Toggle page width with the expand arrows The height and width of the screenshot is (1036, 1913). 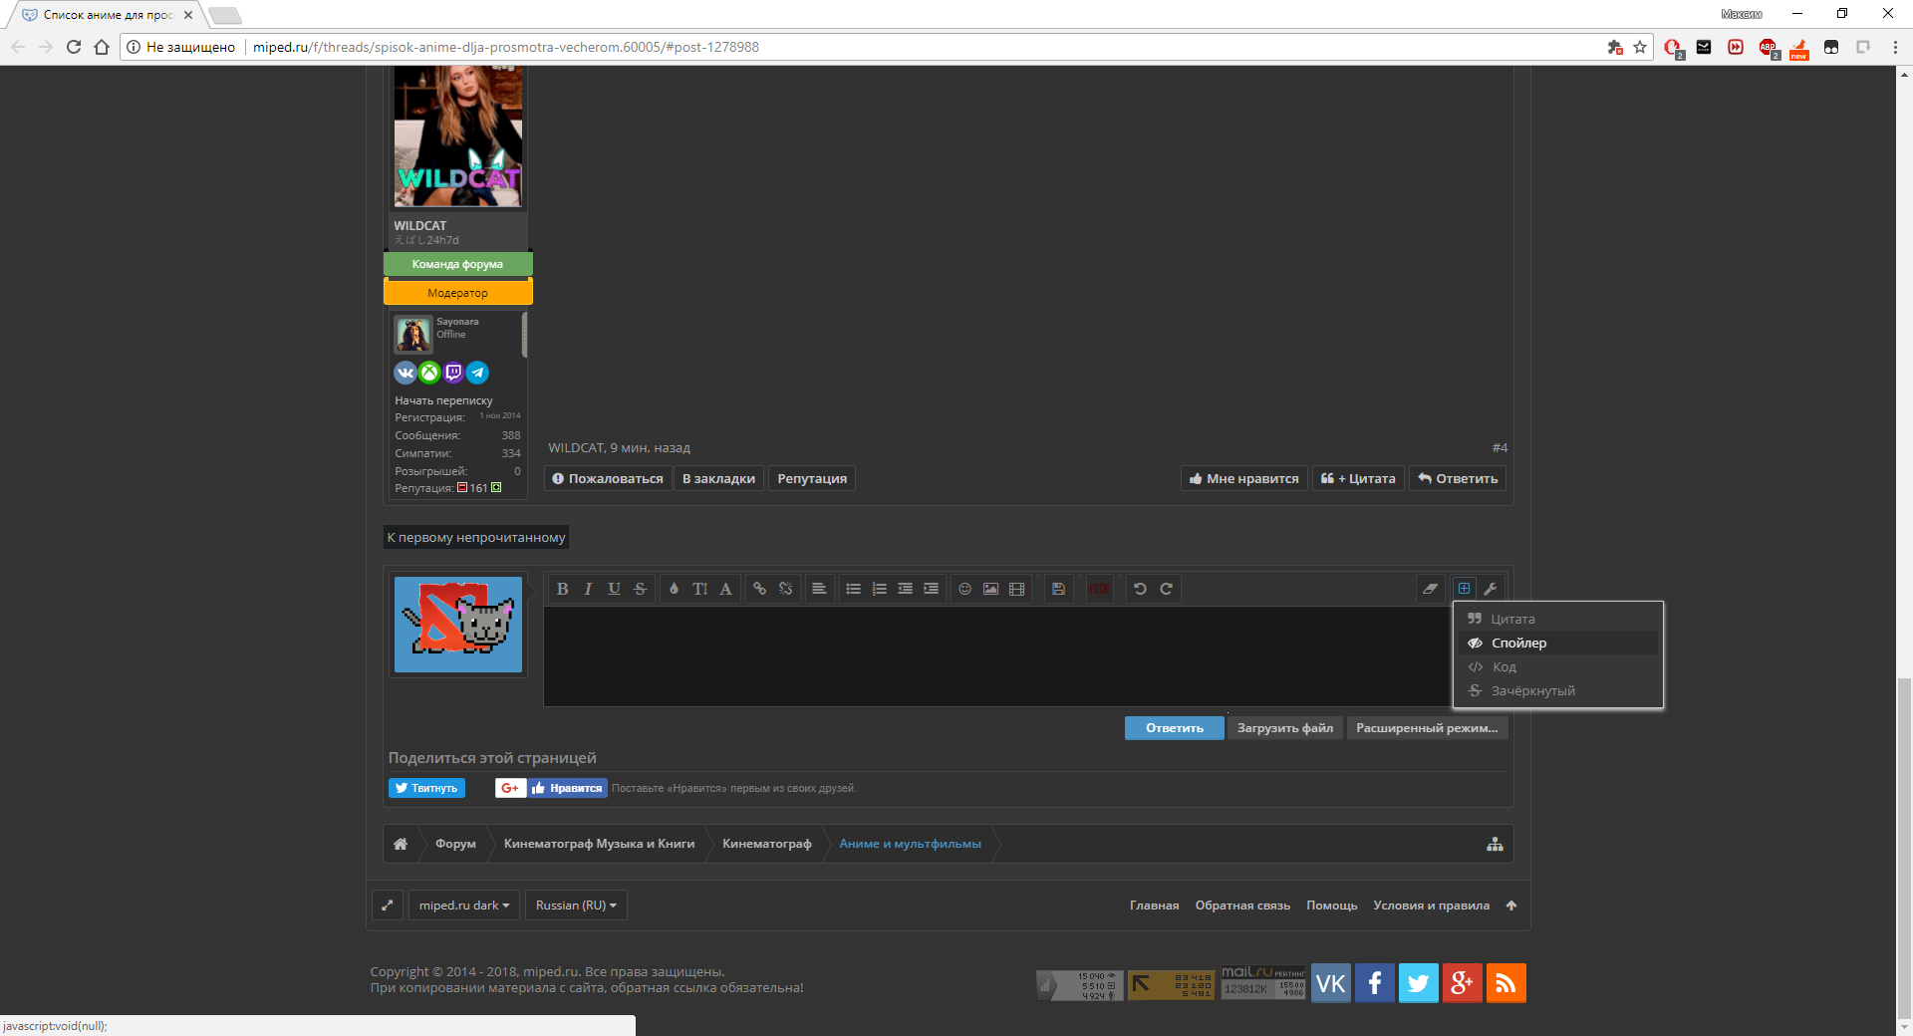pos(388,906)
